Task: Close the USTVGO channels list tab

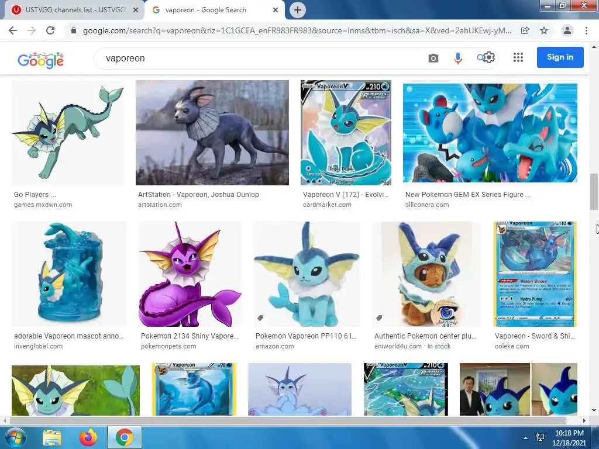Action: [136, 10]
